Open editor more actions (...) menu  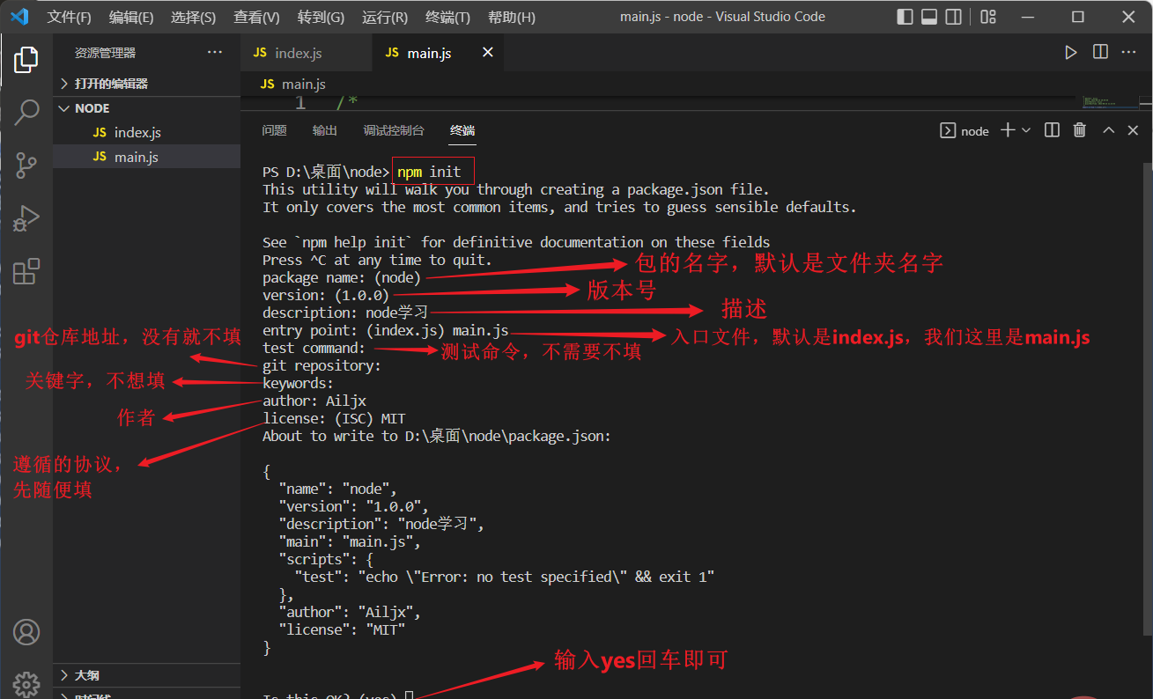1129,53
